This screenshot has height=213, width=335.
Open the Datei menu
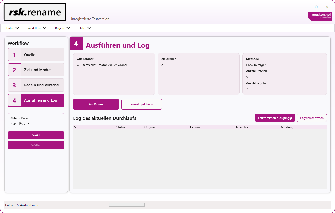(12, 28)
